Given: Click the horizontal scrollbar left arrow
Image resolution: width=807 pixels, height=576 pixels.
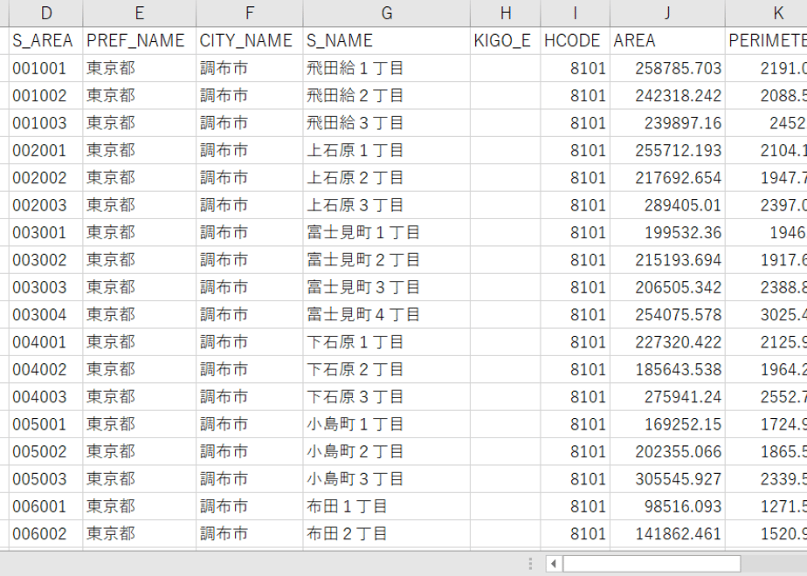Looking at the screenshot, I should 553,564.
